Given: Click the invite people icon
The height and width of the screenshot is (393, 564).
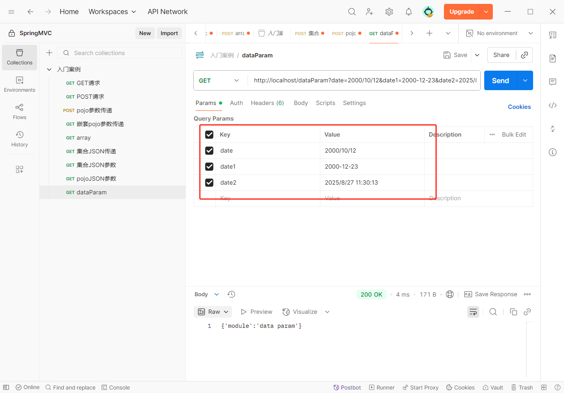Looking at the screenshot, I should [370, 12].
